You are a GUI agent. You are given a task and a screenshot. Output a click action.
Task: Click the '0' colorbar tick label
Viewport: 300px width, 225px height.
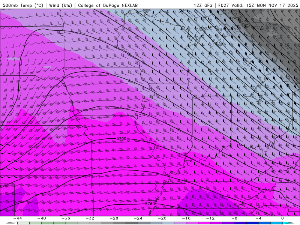click(283, 218)
